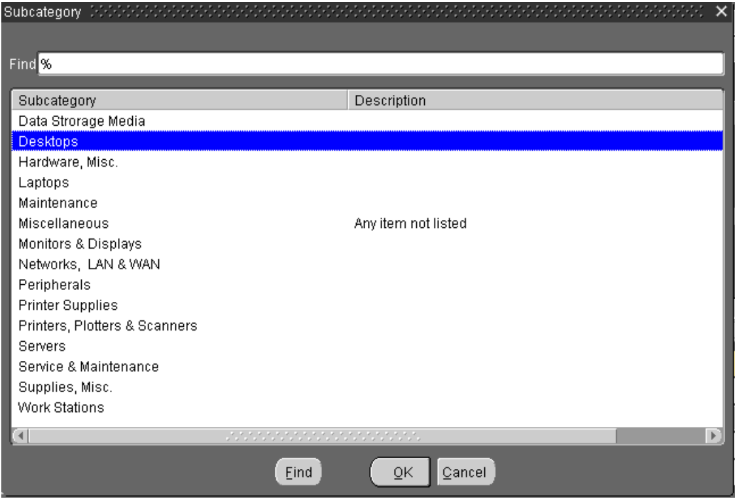
Task: Choose Hardware, Misc. from the list
Action: 68,162
